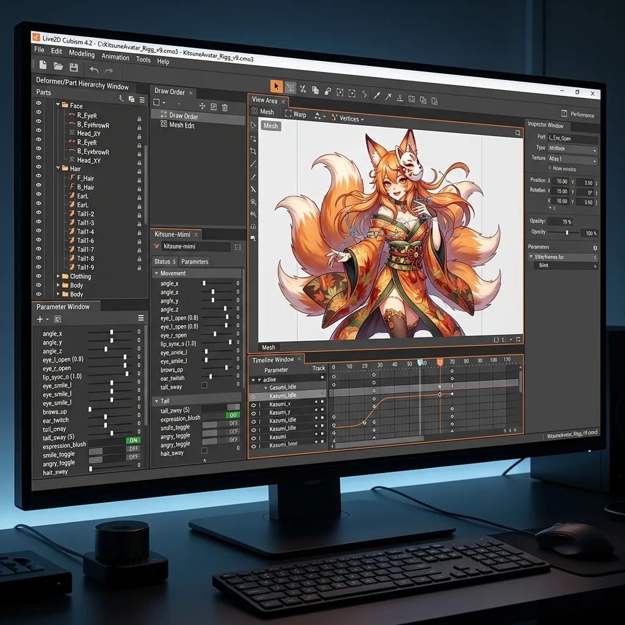Viewport: 625px width, 625px height.
Task: Toggle eye icon of Kasumi_x timeline track
Action: 253,405
